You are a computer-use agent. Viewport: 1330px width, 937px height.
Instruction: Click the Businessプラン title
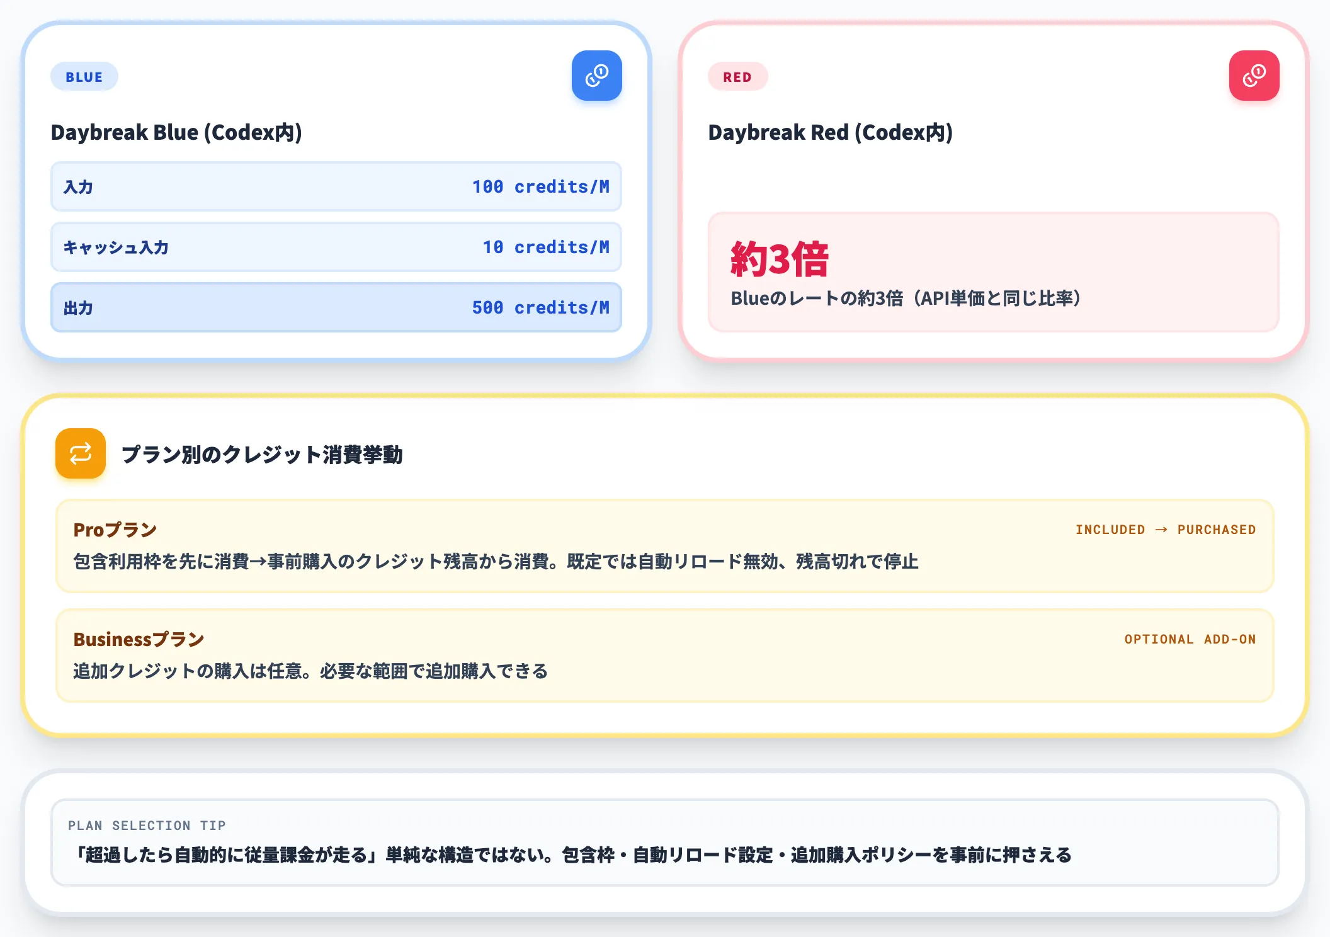click(139, 639)
